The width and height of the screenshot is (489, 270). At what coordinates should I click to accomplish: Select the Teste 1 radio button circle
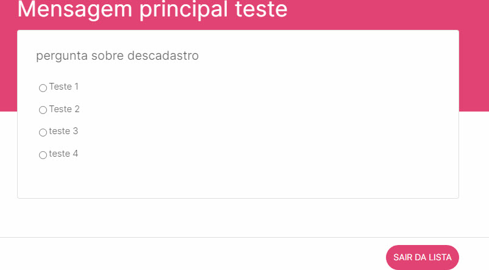pos(43,88)
